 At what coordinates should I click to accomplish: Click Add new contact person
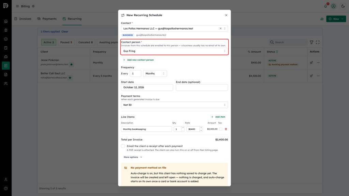(138, 60)
